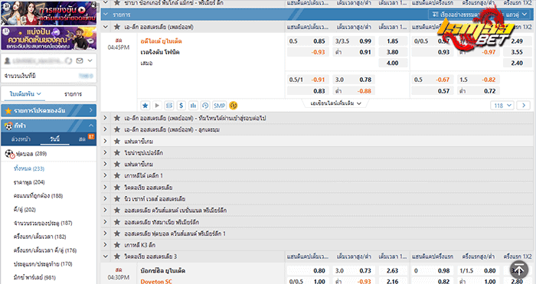Switch to the ล่วงหน้า tab
This screenshot has height=284, width=536.
pyautogui.click(x=21, y=139)
